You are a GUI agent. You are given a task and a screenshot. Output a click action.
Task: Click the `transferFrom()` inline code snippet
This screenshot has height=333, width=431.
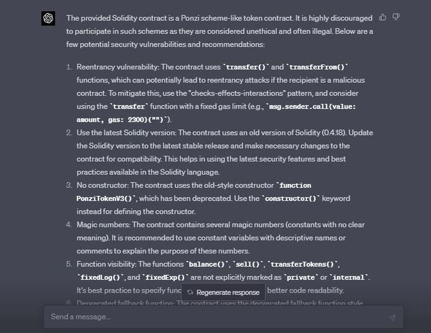click(x=317, y=67)
